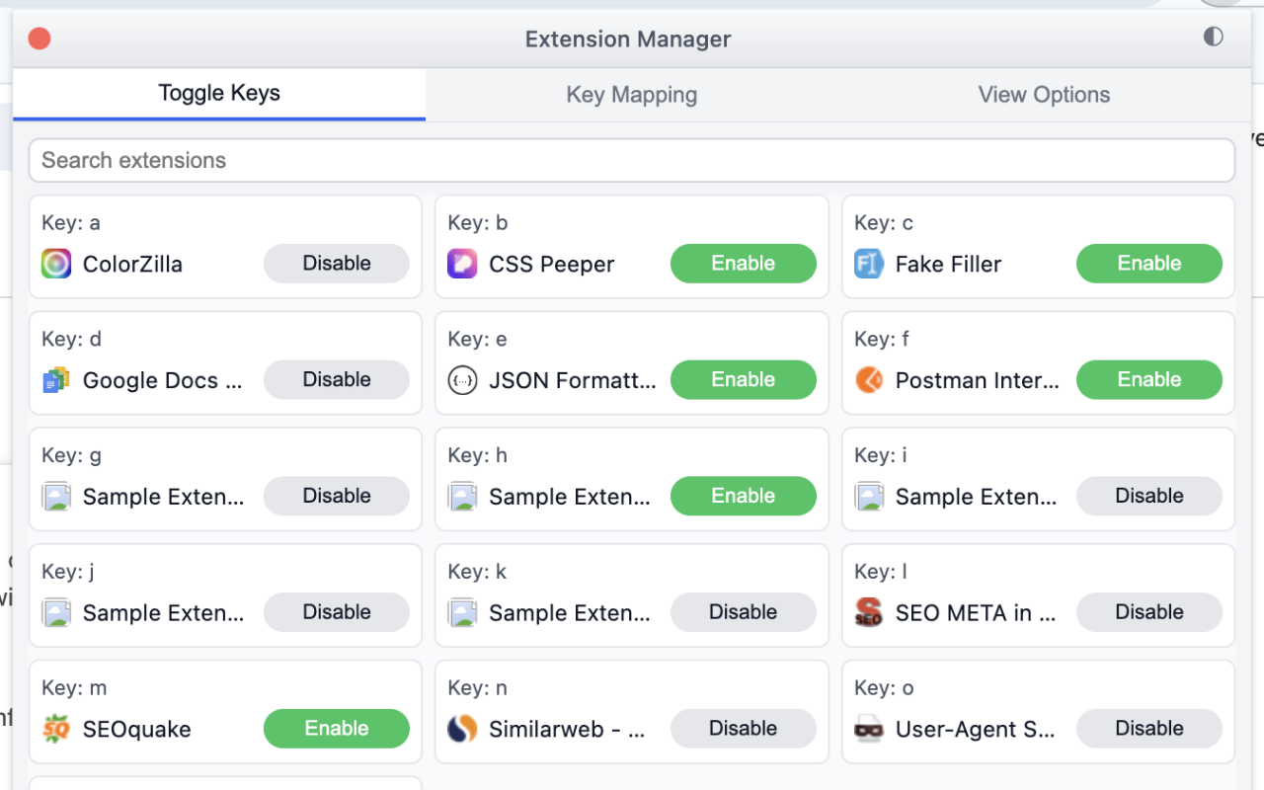Click the Sample Extension icon for key h
Screen dimensions: 1264x790
pos(462,497)
